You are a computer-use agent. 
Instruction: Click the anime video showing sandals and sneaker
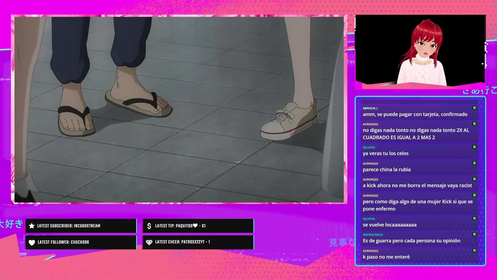pyautogui.click(x=179, y=109)
